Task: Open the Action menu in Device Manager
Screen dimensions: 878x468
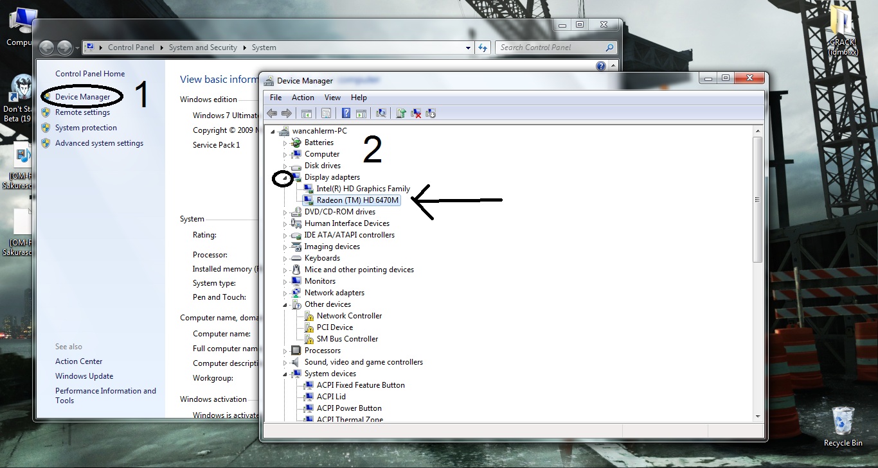Action: pos(303,98)
